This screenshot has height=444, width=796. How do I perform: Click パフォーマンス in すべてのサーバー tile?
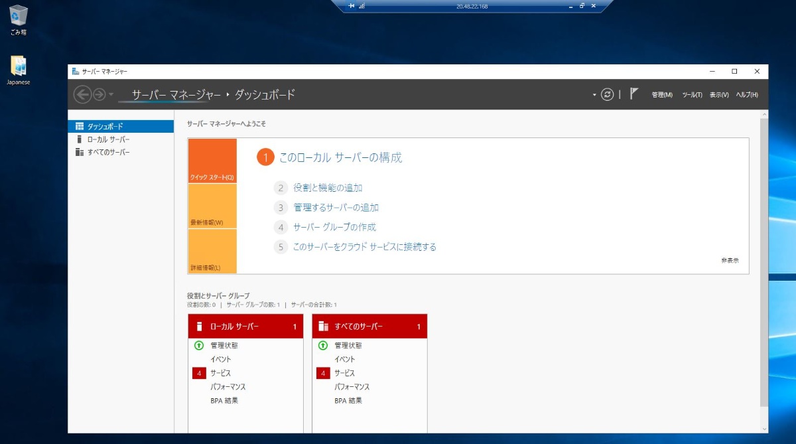pyautogui.click(x=352, y=387)
